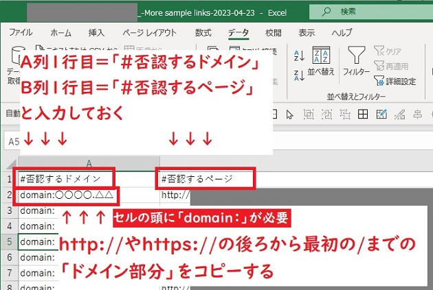Select the http:// cell in row 2

coord(175,195)
